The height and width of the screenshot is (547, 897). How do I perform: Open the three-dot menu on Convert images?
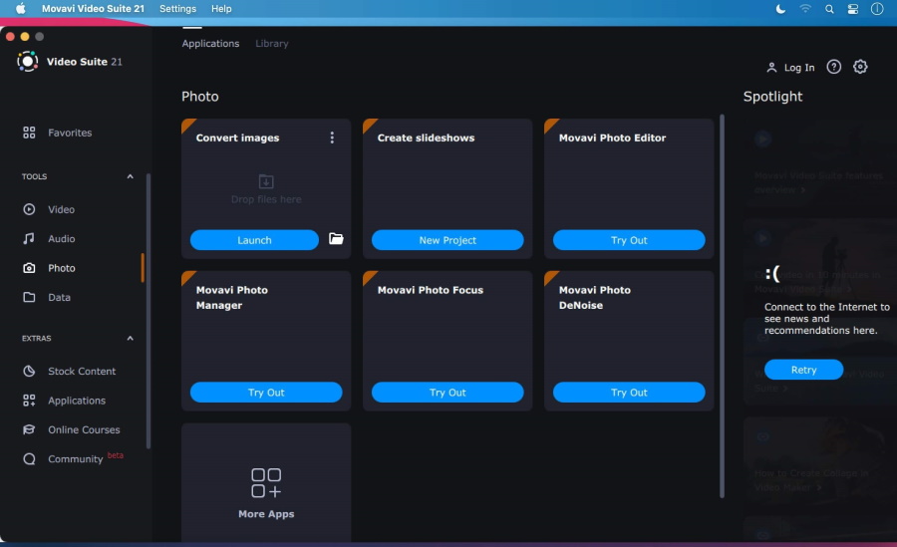332,137
